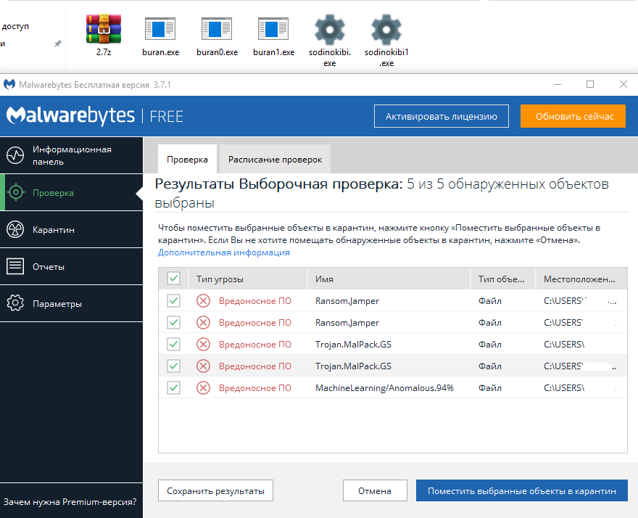The height and width of the screenshot is (518, 638).
Task: Click Сохранить результаты button
Action: [x=215, y=490]
